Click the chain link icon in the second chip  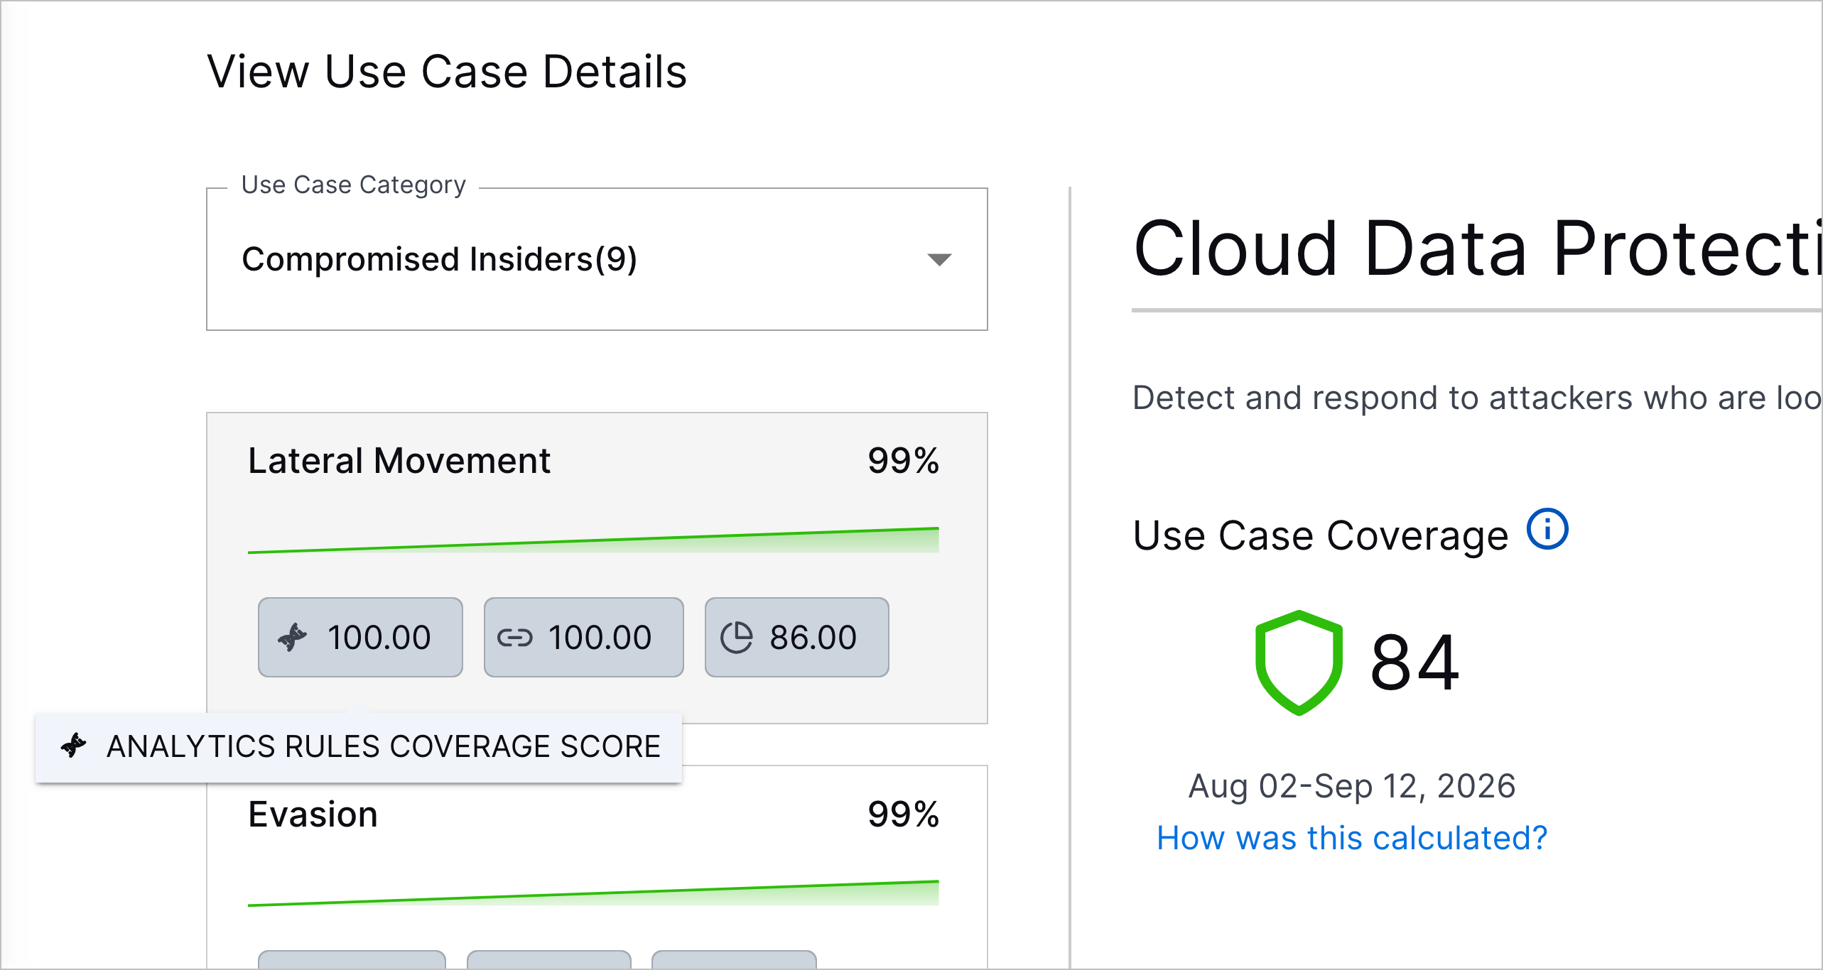(514, 638)
